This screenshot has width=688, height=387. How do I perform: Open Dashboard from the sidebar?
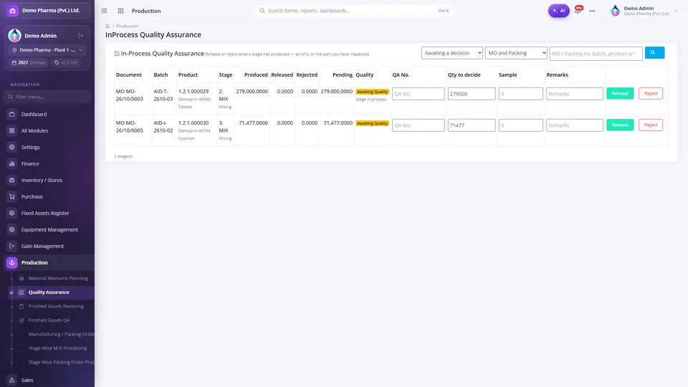[47, 114]
